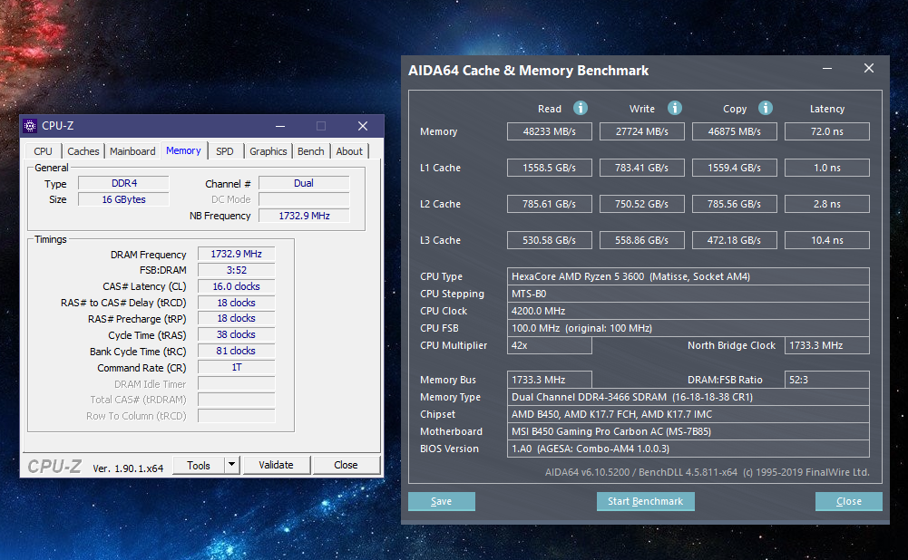The height and width of the screenshot is (560, 908).
Task: Click Start Benchmark in AIDA64
Action: 646,502
